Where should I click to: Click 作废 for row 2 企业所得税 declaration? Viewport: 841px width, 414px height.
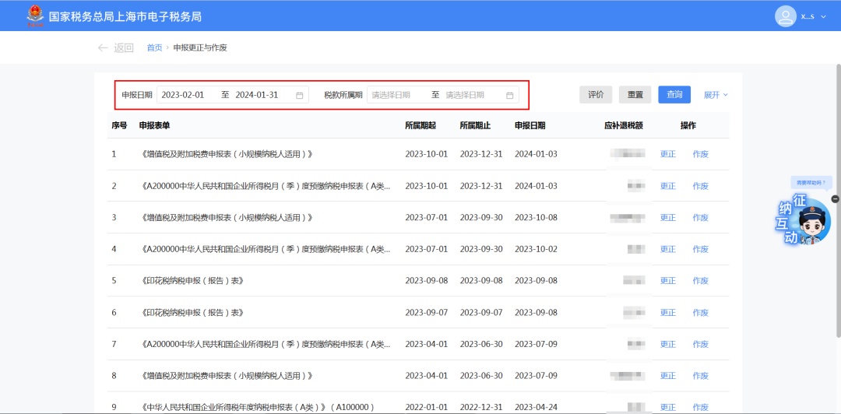(x=700, y=186)
